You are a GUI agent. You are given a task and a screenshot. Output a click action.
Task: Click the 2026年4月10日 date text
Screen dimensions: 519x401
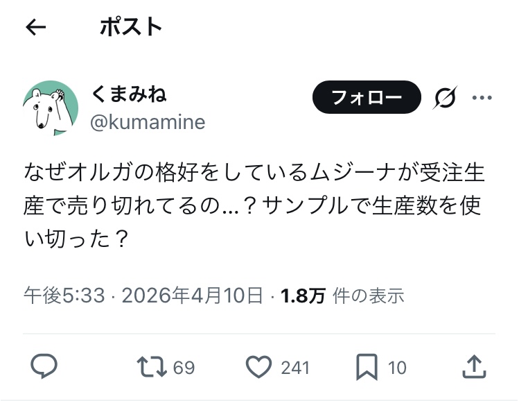point(193,296)
